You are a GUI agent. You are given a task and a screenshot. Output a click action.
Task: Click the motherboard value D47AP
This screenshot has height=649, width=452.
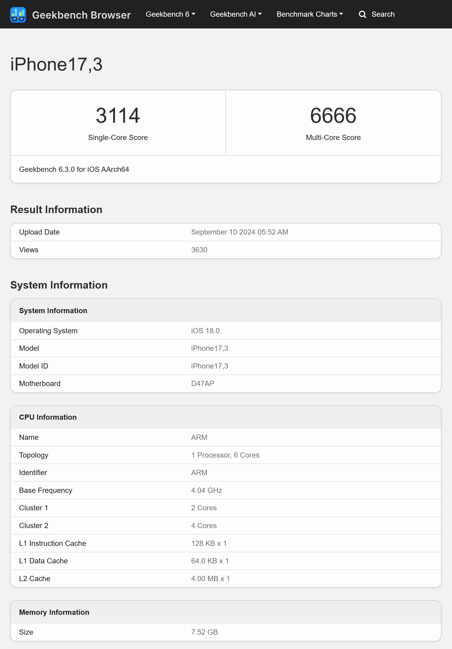coord(203,384)
